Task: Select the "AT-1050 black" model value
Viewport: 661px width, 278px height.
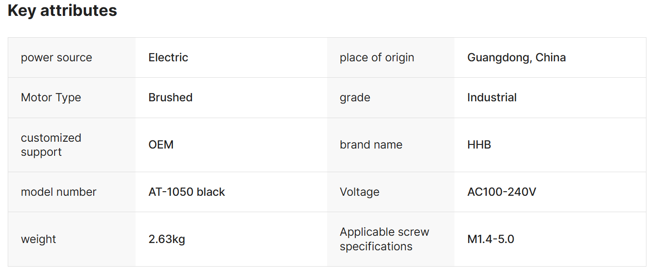Action: (x=187, y=192)
